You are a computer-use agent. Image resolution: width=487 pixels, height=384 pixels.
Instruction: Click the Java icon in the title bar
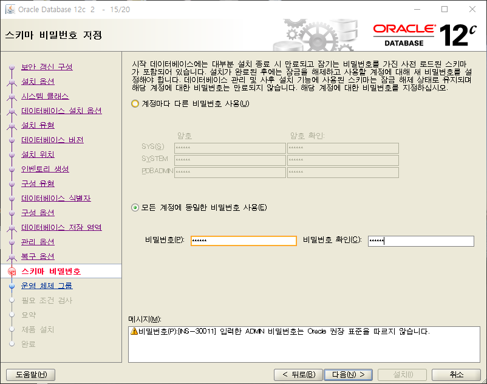click(x=10, y=9)
